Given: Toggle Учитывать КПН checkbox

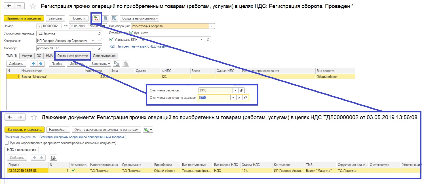Looking at the screenshot, I should pyautogui.click(x=112, y=40).
